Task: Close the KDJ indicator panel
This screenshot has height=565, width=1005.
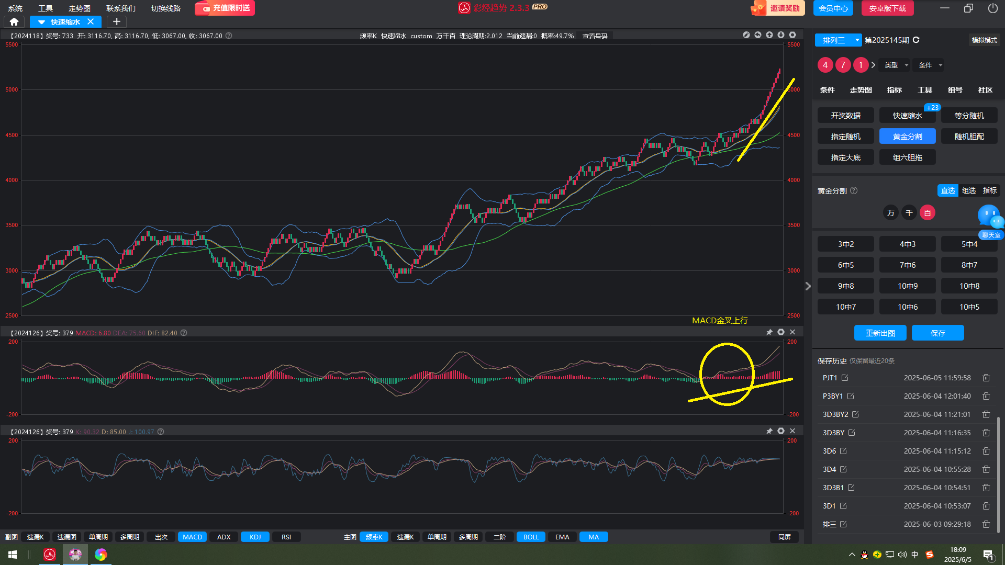Action: [x=792, y=431]
